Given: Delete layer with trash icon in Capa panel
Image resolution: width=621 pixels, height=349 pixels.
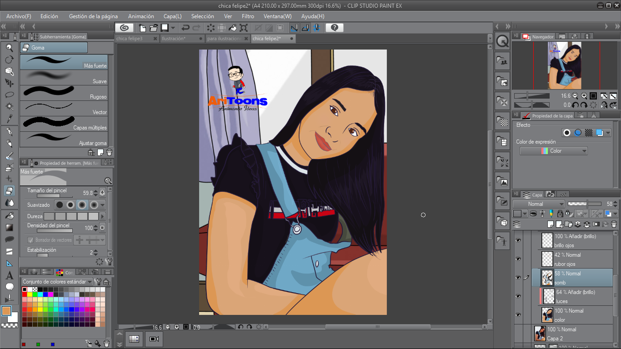Looking at the screenshot, I should pyautogui.click(x=614, y=224).
